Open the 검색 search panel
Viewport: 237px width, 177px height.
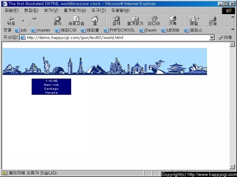[x=116, y=21]
